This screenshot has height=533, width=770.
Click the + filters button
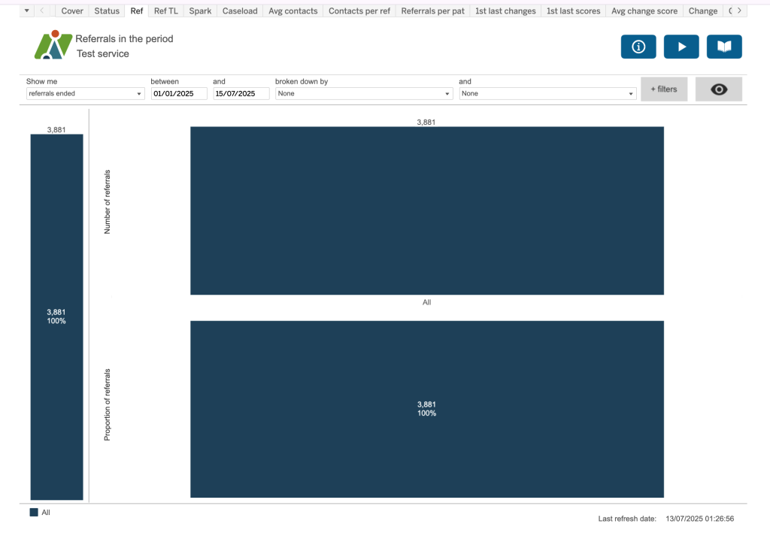(663, 89)
